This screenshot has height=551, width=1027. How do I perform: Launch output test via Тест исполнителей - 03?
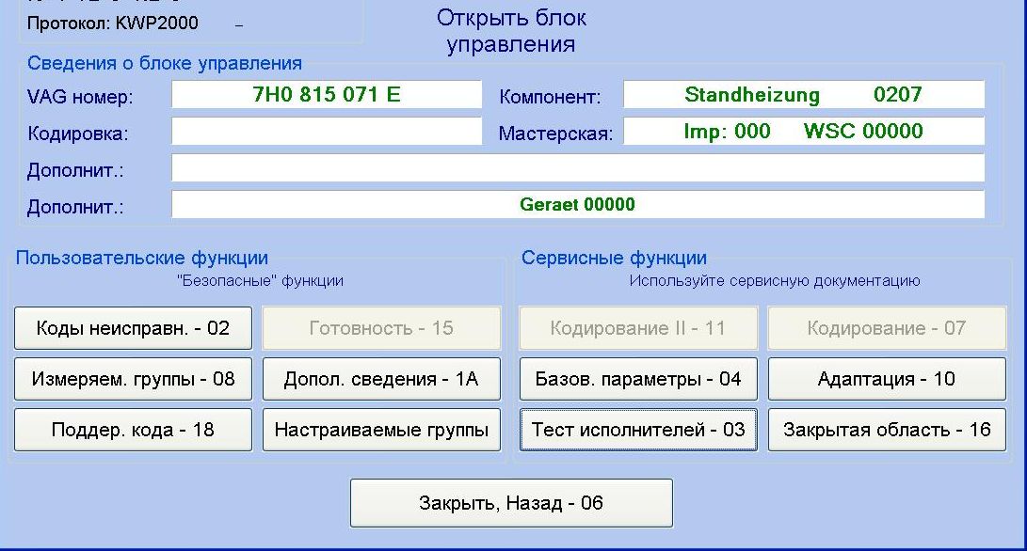[637, 430]
